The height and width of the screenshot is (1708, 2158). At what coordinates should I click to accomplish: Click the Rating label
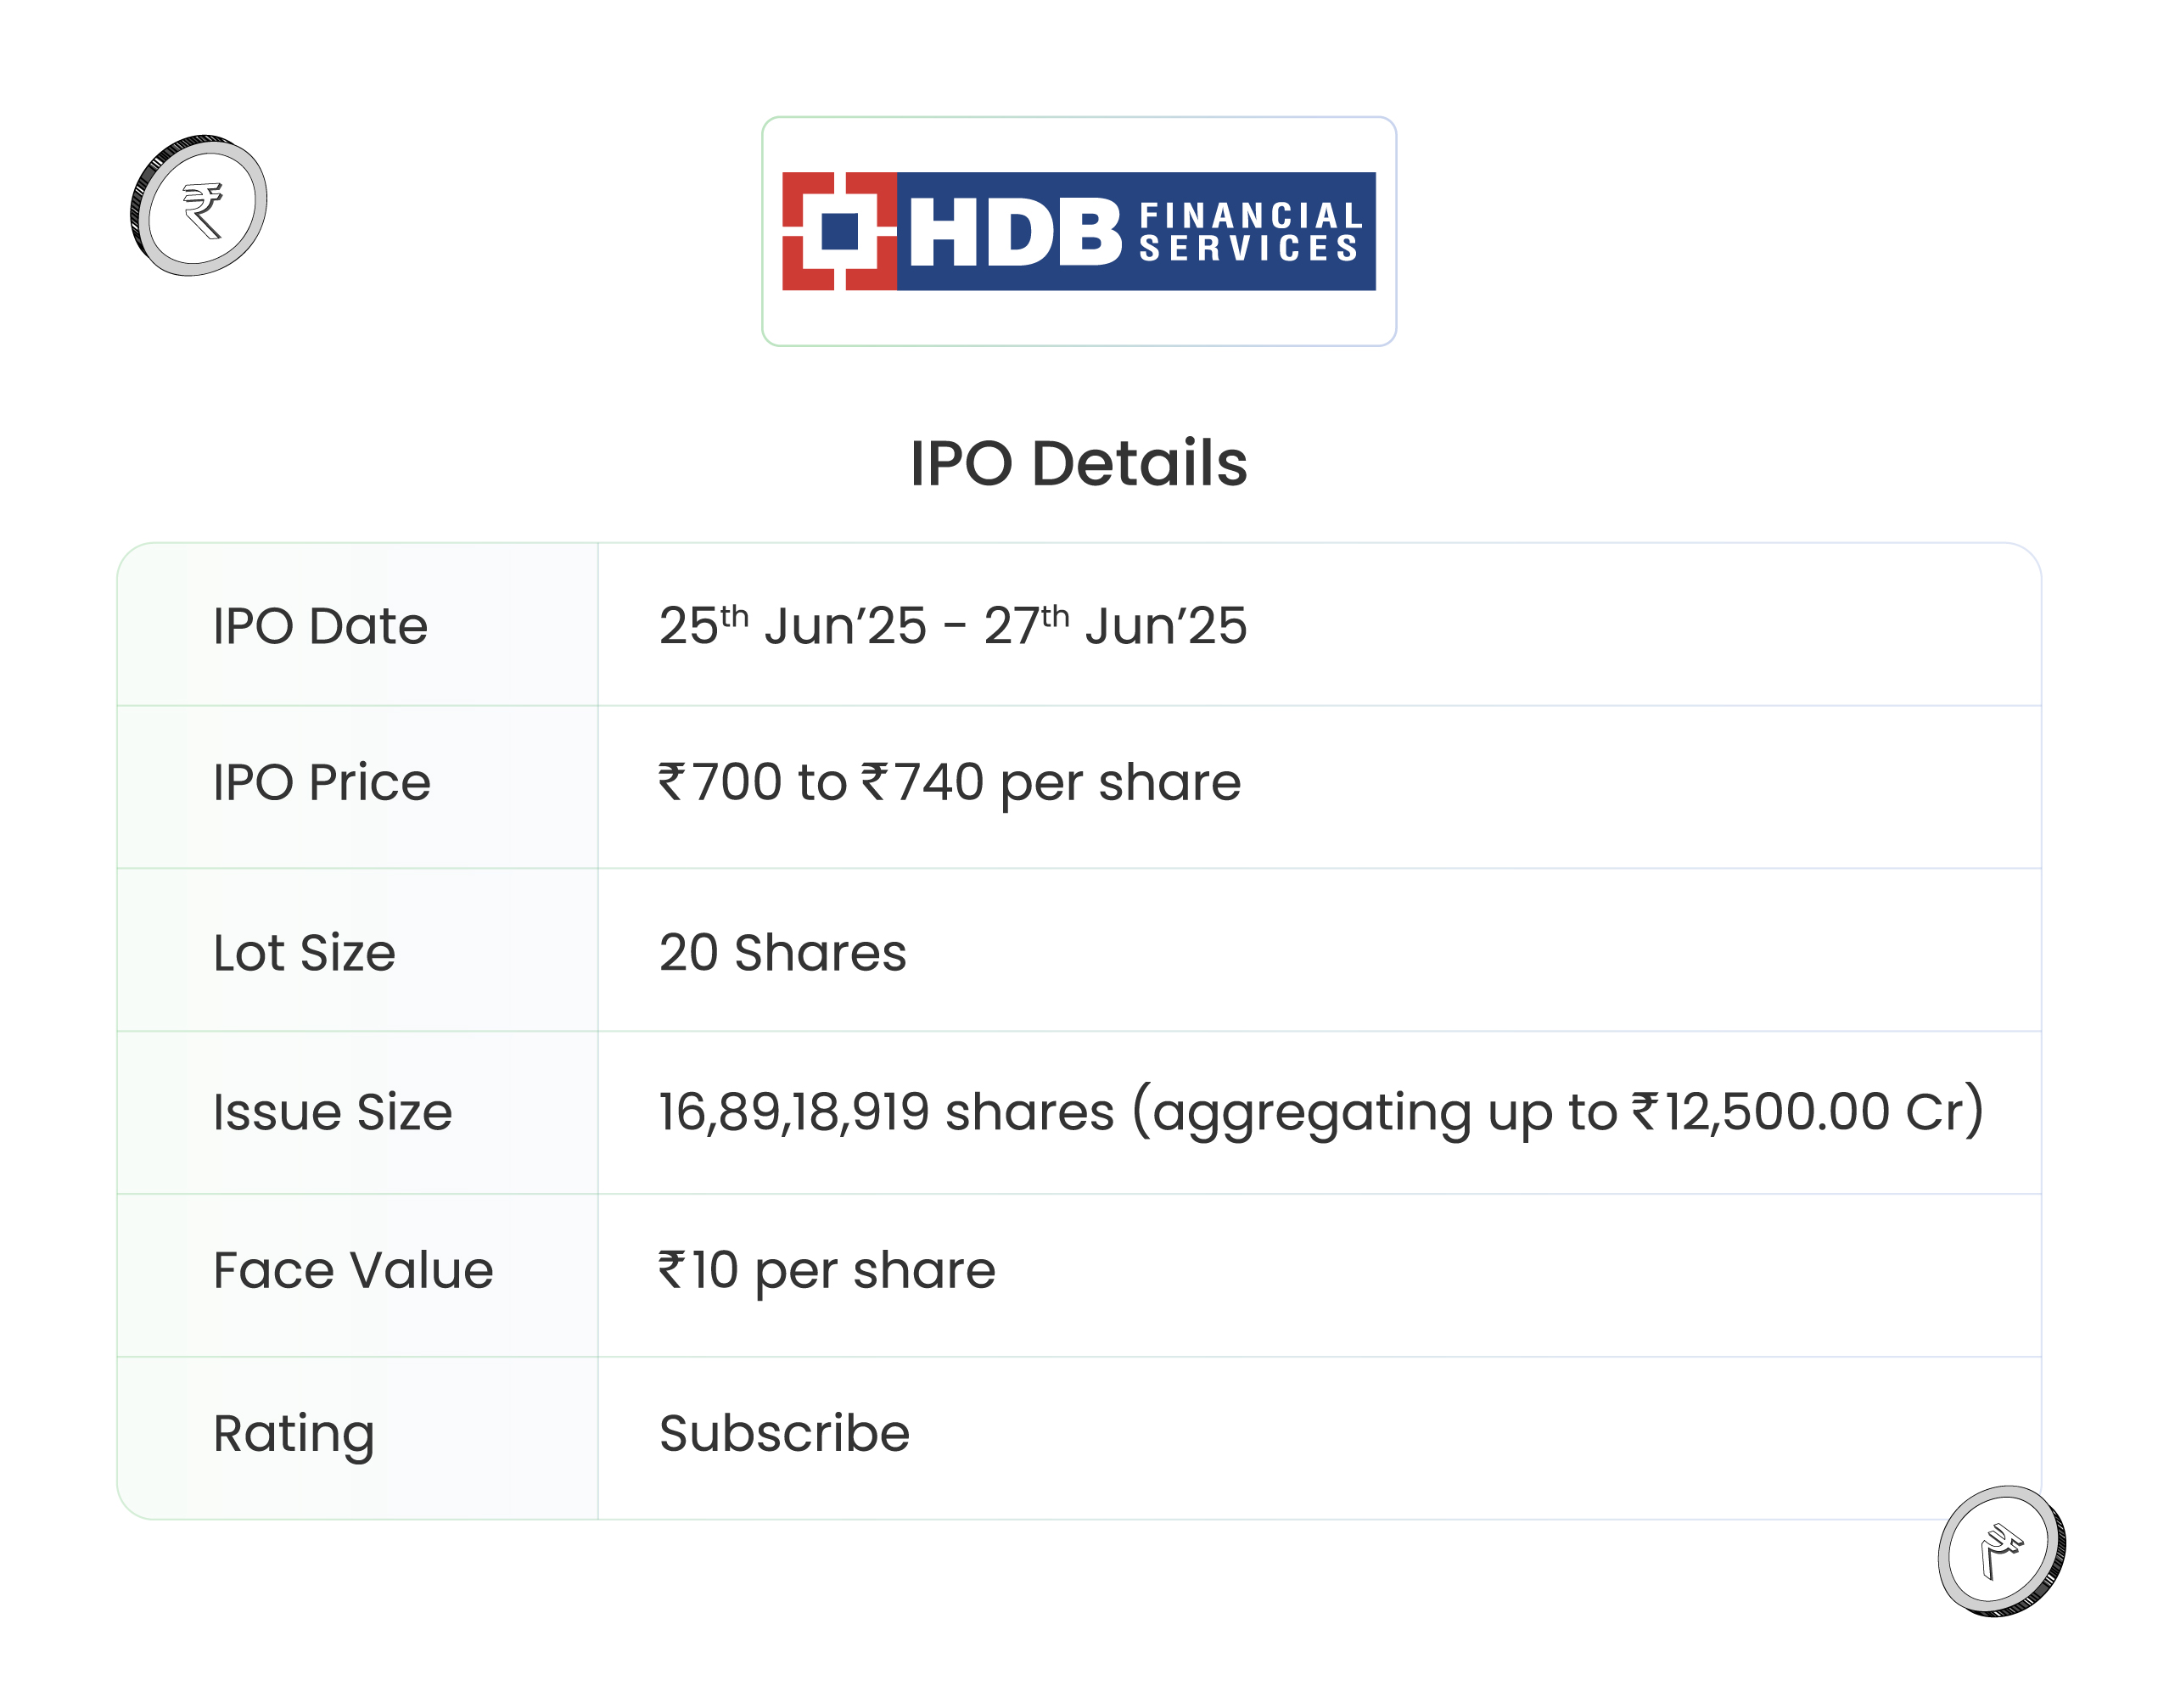pyautogui.click(x=294, y=1433)
